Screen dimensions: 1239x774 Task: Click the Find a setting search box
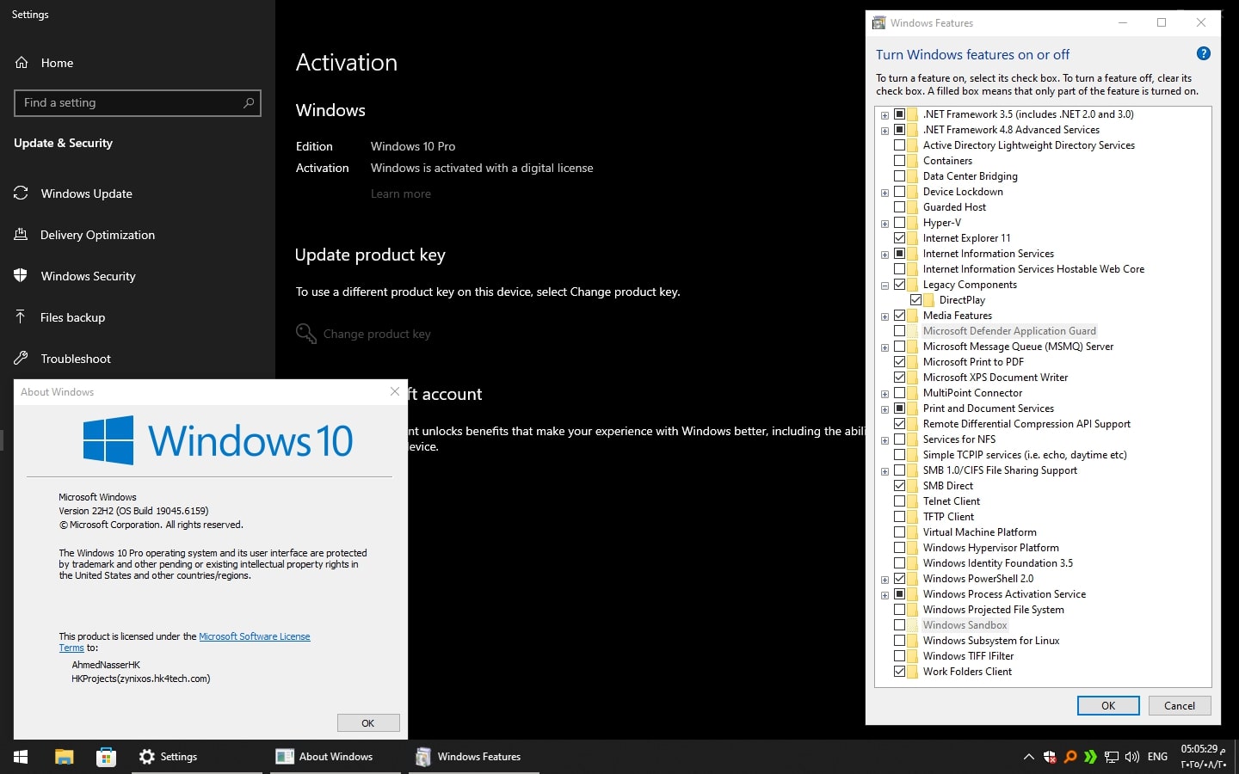tap(129, 103)
